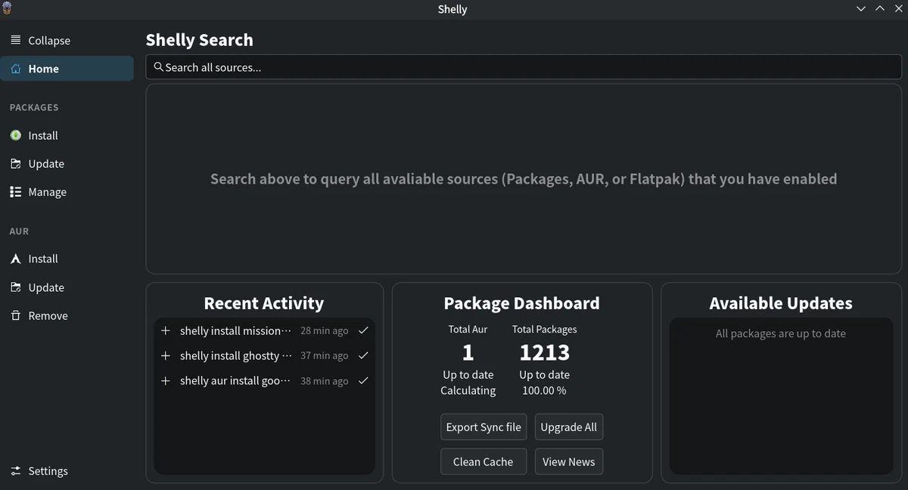Expand the 'shelly aur install goo' activity entry

[166, 381]
